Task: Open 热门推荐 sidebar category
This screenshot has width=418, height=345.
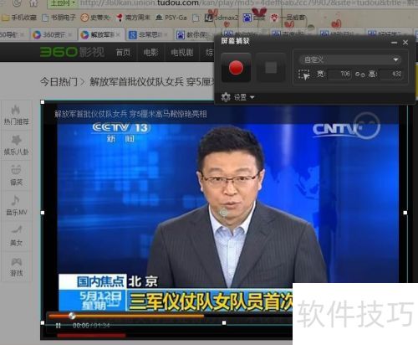Action: (x=16, y=115)
